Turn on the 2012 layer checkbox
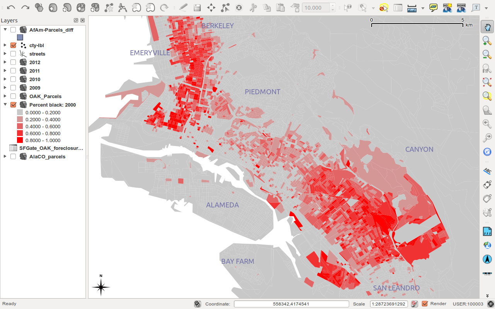The image size is (495, 309). click(x=13, y=62)
